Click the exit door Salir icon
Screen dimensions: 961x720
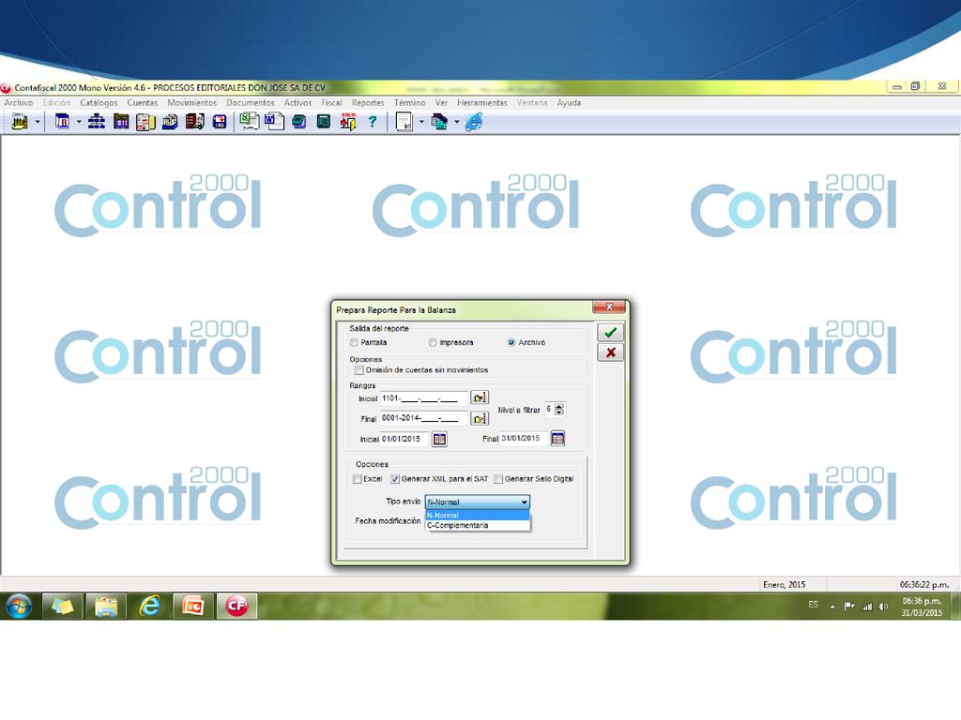[348, 123]
